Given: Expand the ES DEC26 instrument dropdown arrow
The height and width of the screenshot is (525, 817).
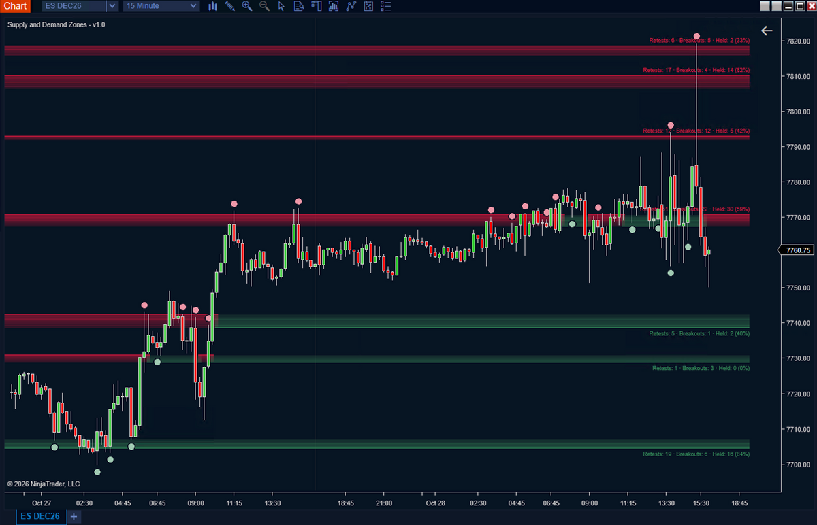Looking at the screenshot, I should [x=112, y=6].
